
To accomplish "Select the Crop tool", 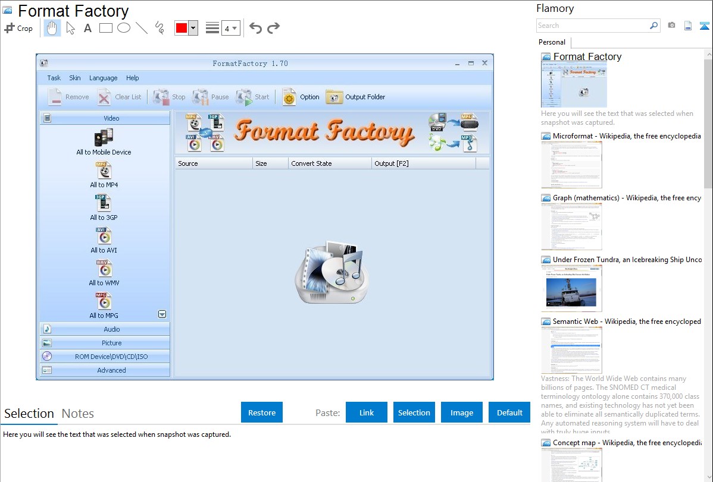I will point(18,28).
